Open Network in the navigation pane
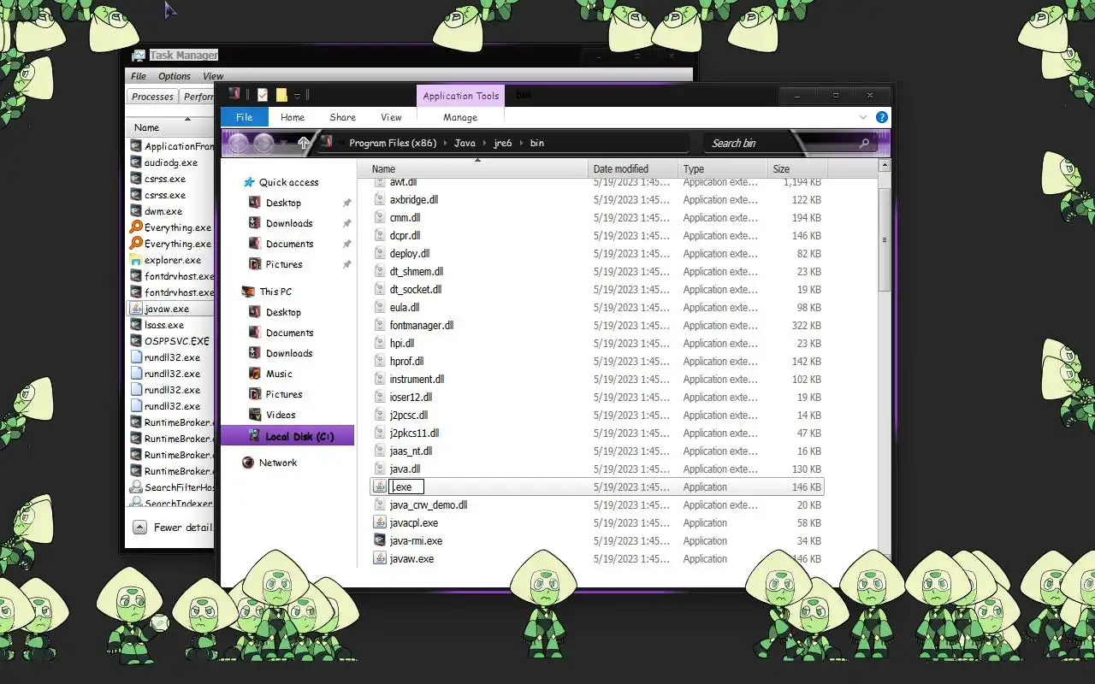 click(269, 463)
